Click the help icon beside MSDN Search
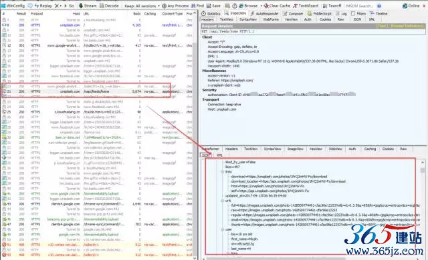Viewport: 428px width, 260px height. pos(379,6)
